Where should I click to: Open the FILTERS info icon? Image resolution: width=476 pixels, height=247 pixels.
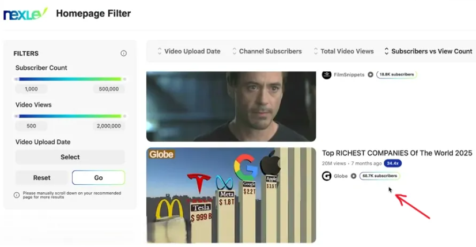tap(123, 54)
